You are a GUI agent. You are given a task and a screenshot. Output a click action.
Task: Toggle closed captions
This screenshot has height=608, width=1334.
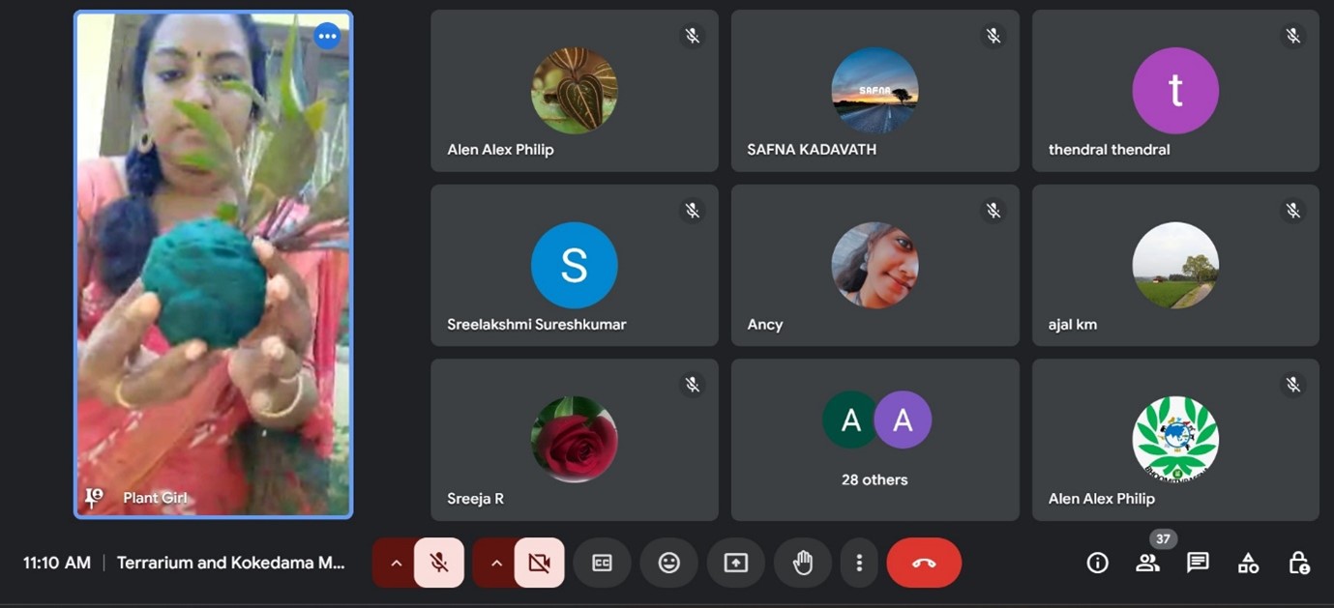click(x=602, y=563)
